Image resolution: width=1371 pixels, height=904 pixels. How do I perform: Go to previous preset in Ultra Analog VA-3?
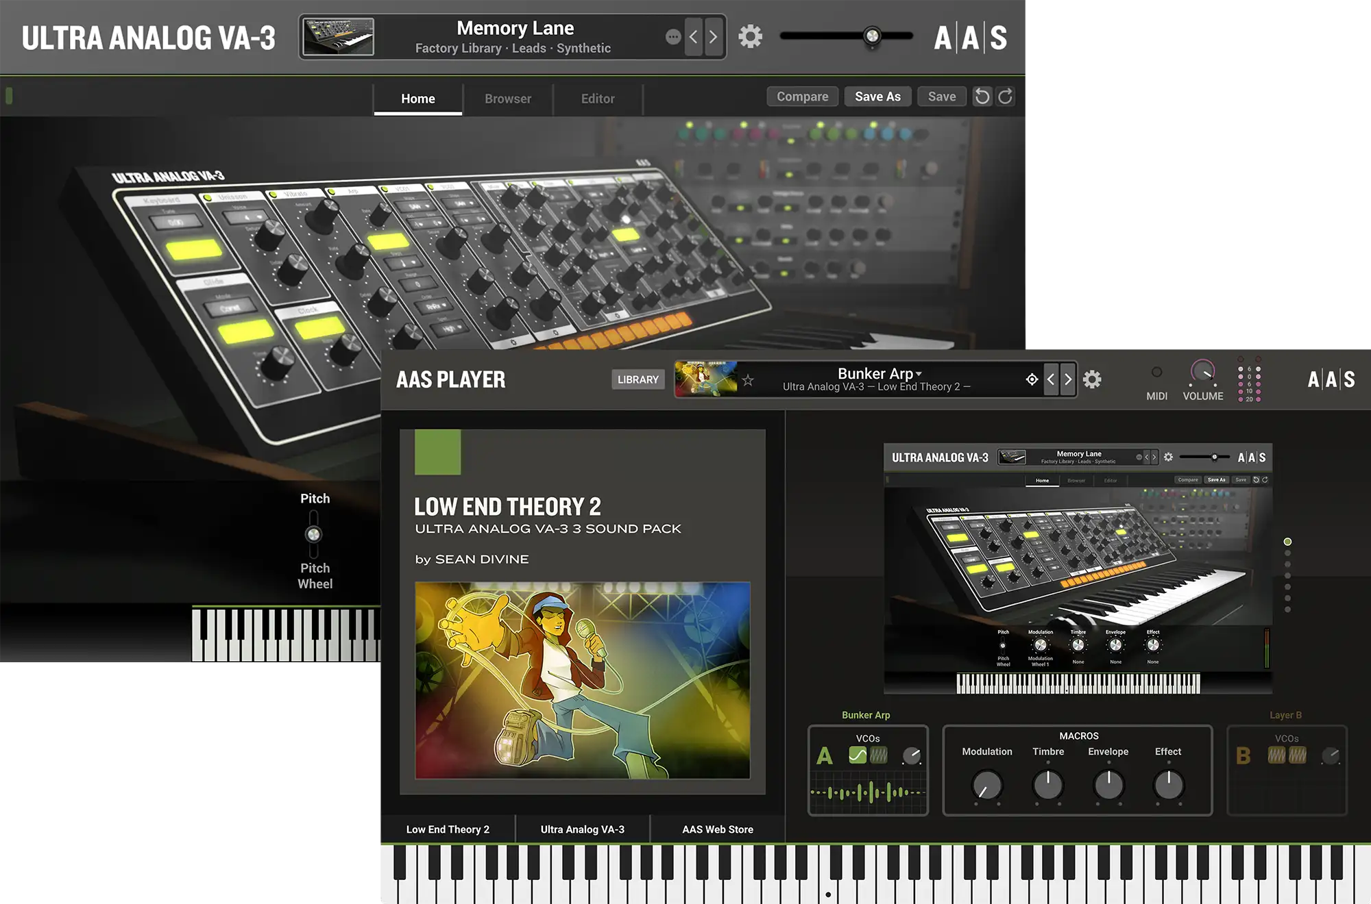(693, 36)
